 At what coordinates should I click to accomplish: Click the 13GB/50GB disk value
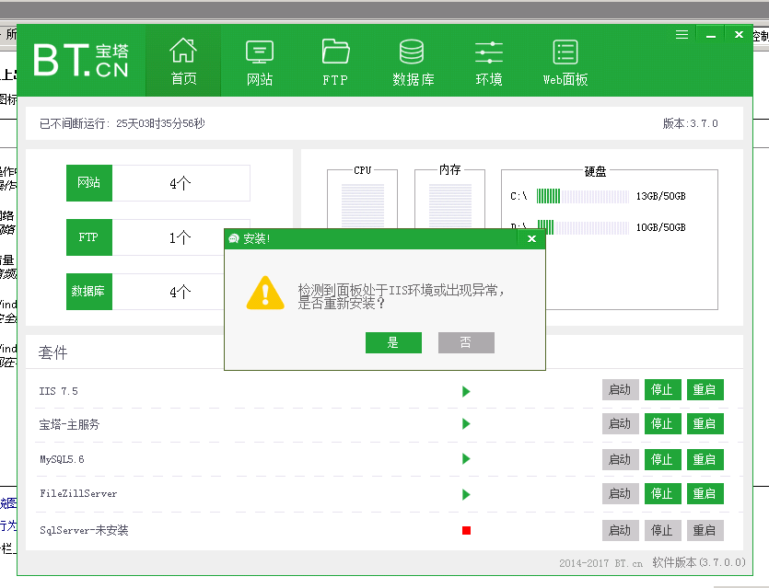point(660,196)
